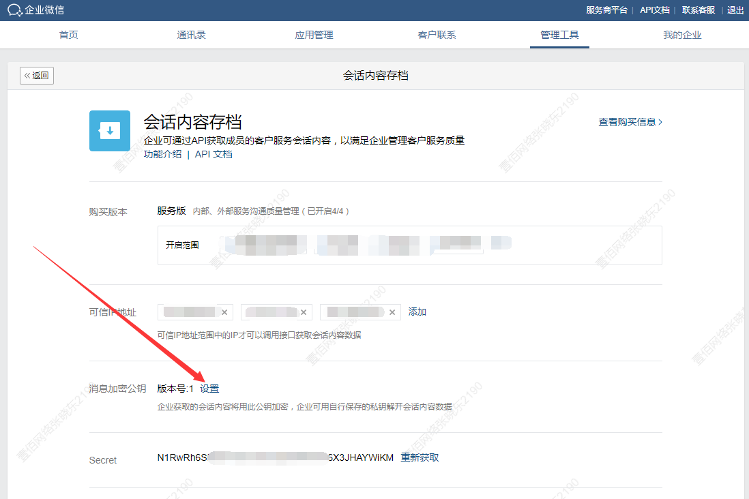Go back using the 返回 button
This screenshot has height=499, width=749.
[37, 76]
